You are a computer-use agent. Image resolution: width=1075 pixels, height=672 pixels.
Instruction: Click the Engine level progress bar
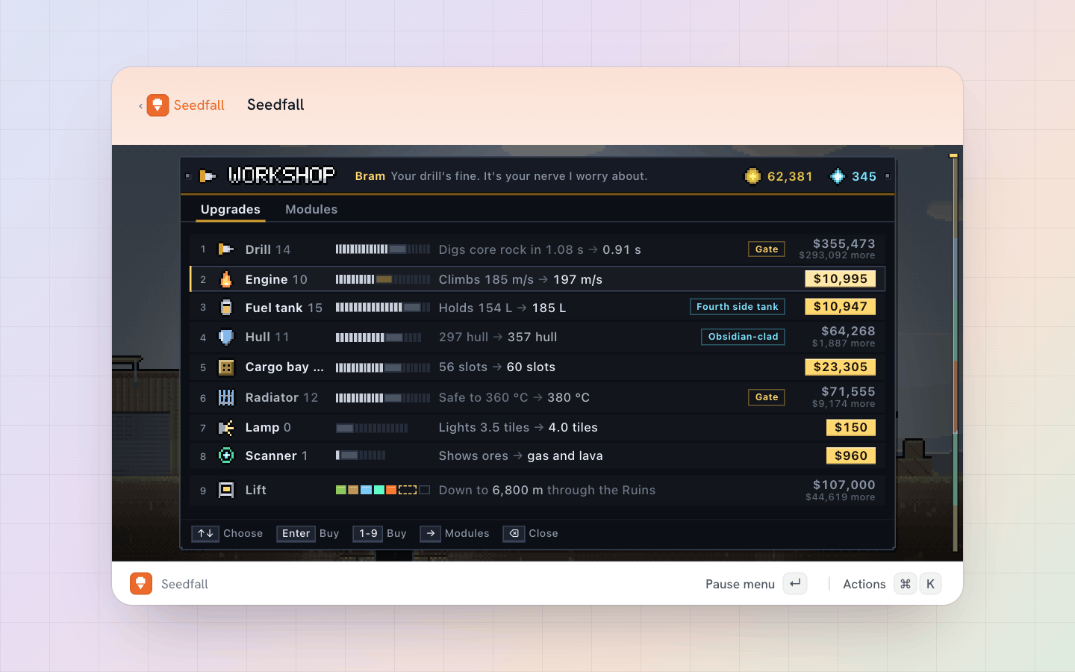pyautogui.click(x=383, y=279)
